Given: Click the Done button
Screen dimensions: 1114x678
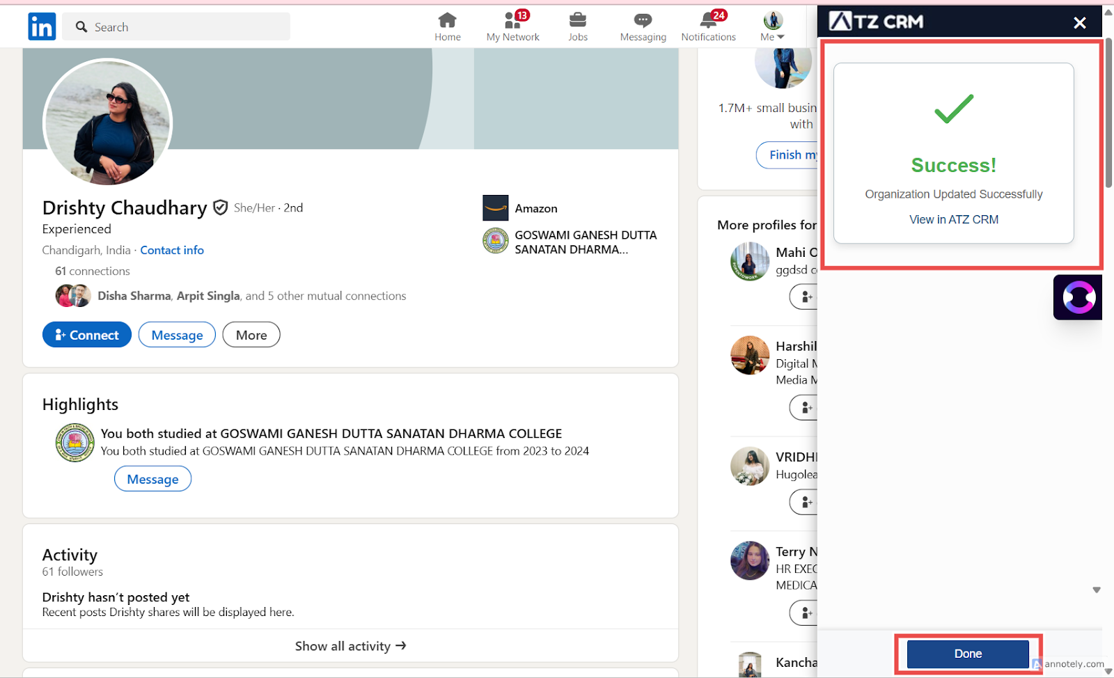Looking at the screenshot, I should [968, 654].
